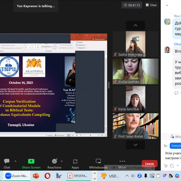Open chat screenshot capture icon
Screen dimensions: 181x181
[x=172, y=166]
